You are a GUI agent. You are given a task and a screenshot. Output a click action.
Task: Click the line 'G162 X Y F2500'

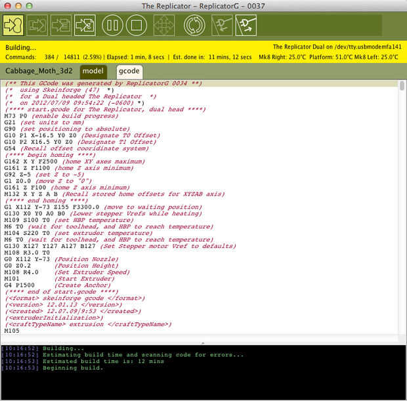[74, 161]
